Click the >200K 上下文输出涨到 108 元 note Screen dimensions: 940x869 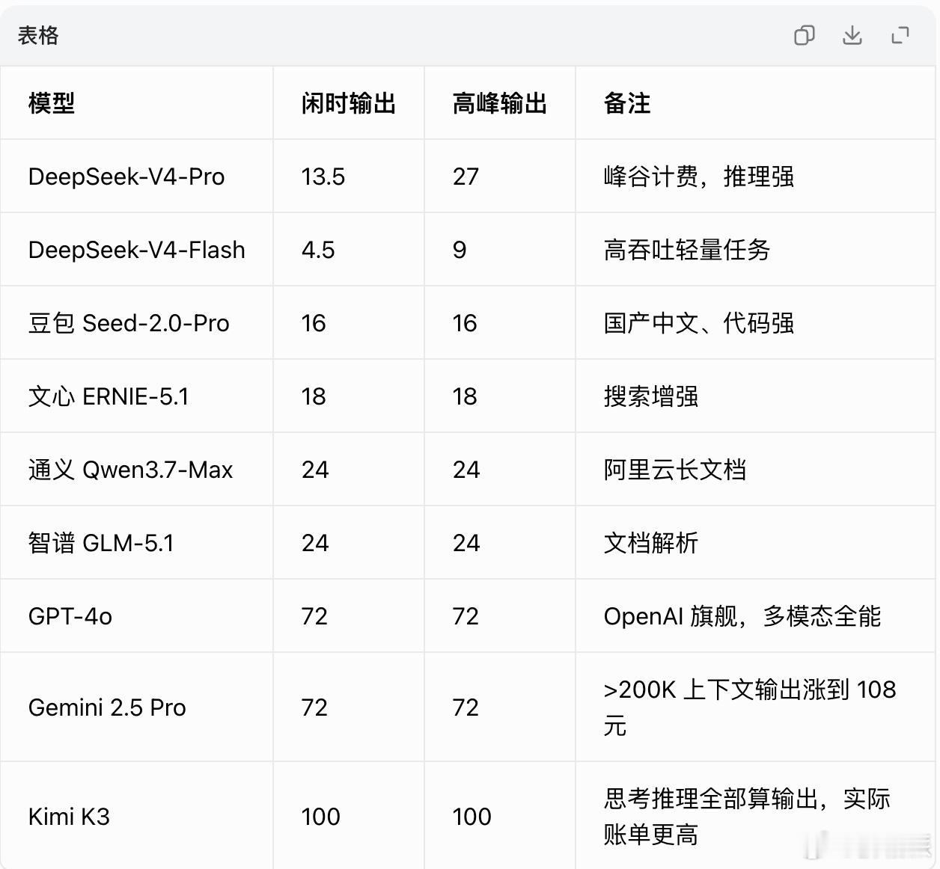750,707
